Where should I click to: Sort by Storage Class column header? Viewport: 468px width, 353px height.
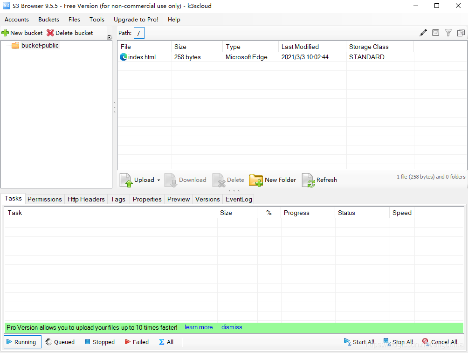pos(380,47)
